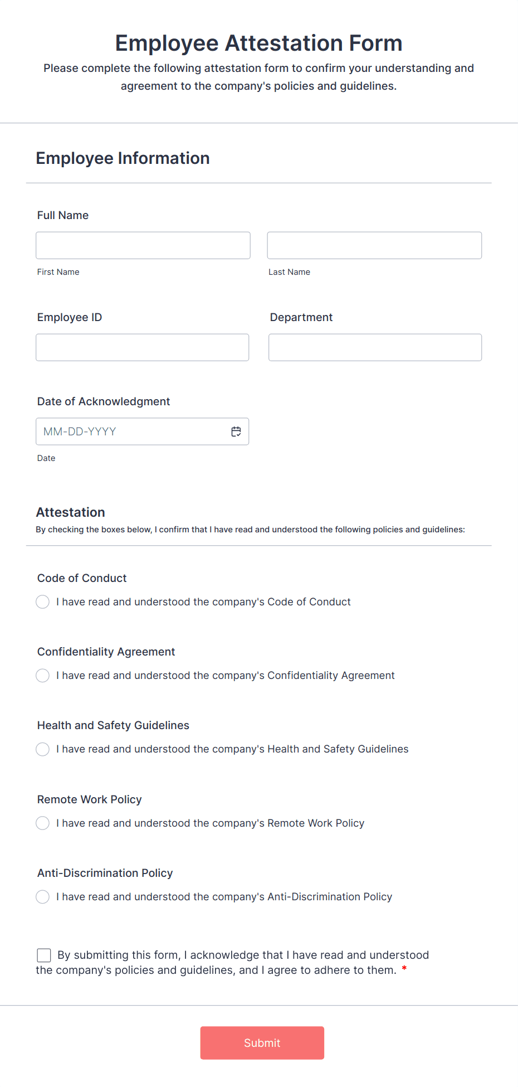Select the Code of Conduct radio button
Viewport: 518px width, 1087px height.
pos(42,601)
